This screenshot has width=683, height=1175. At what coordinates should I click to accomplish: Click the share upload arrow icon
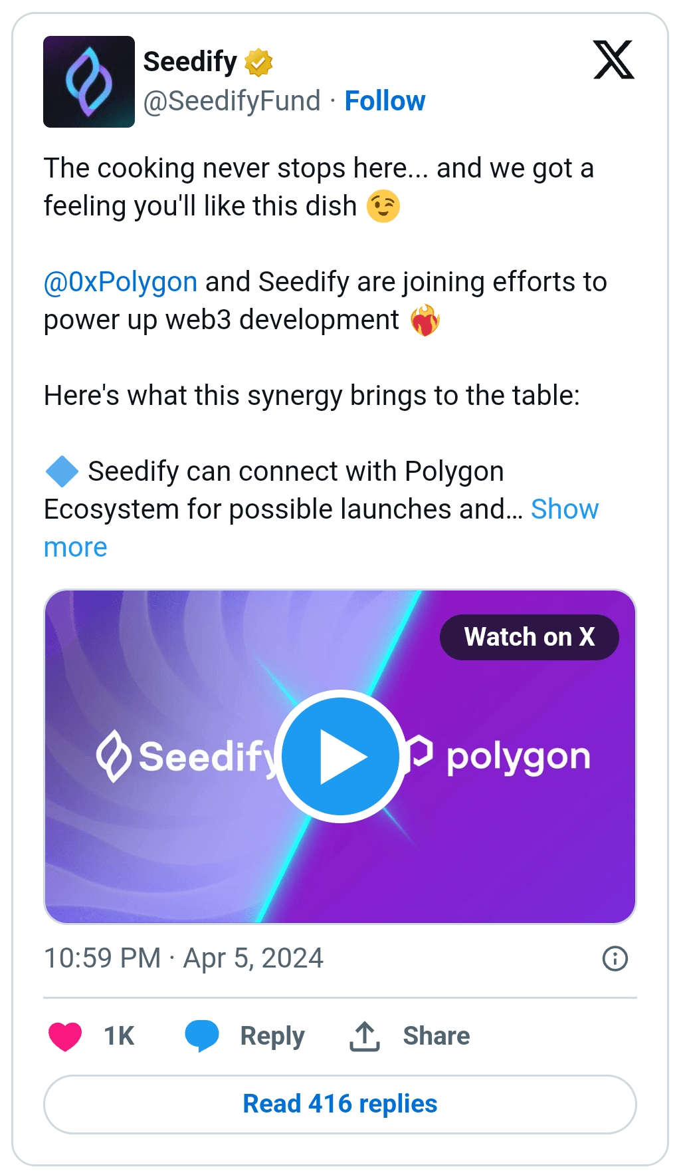point(364,1036)
